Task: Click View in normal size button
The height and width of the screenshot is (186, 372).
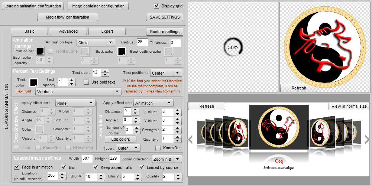Action: [x=349, y=106]
